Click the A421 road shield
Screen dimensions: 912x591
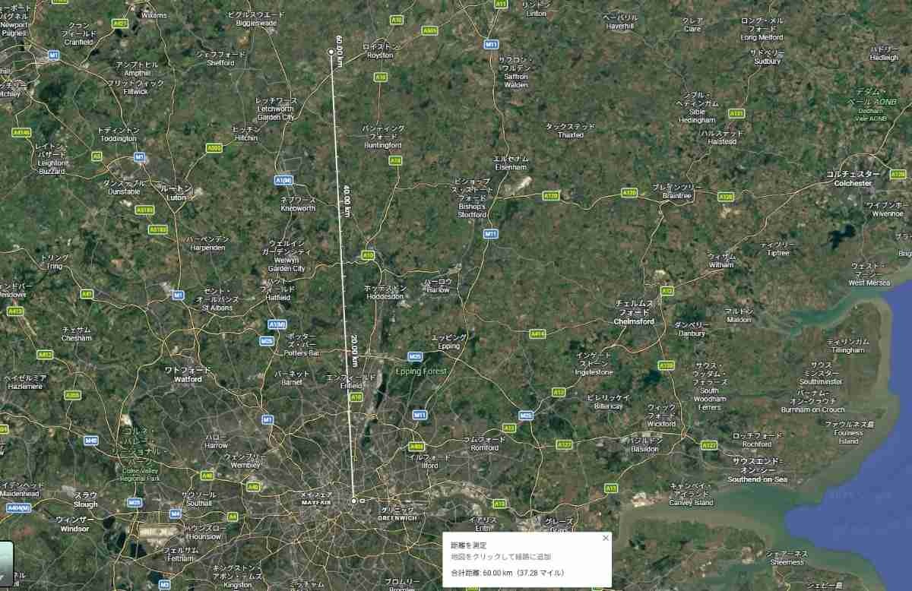[120, 24]
